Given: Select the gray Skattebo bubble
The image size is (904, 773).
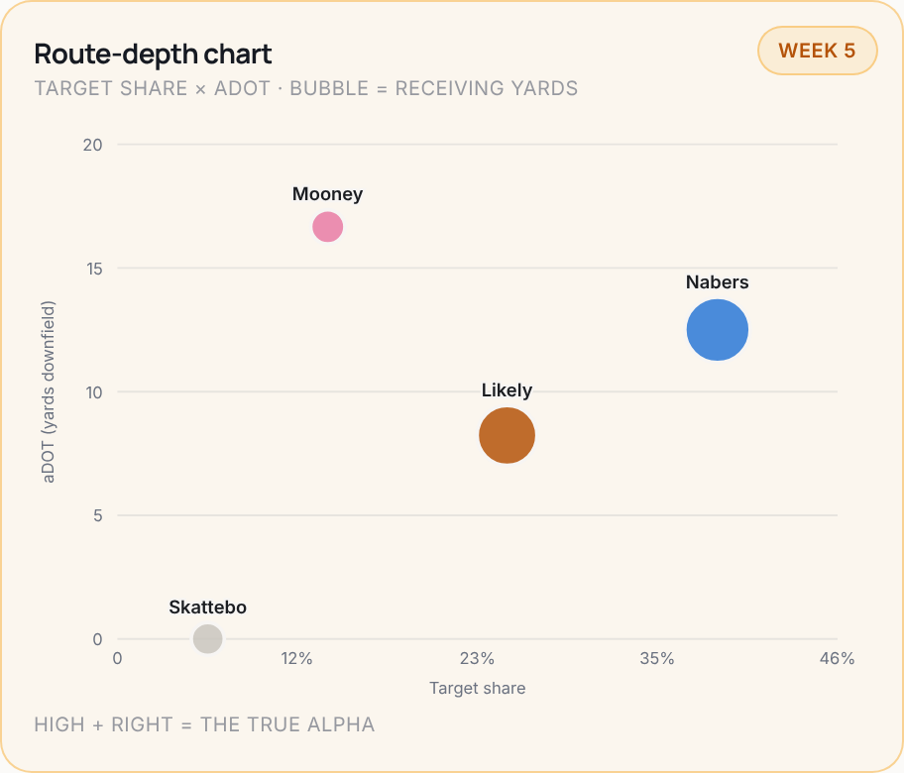Looking at the screenshot, I should [207, 638].
